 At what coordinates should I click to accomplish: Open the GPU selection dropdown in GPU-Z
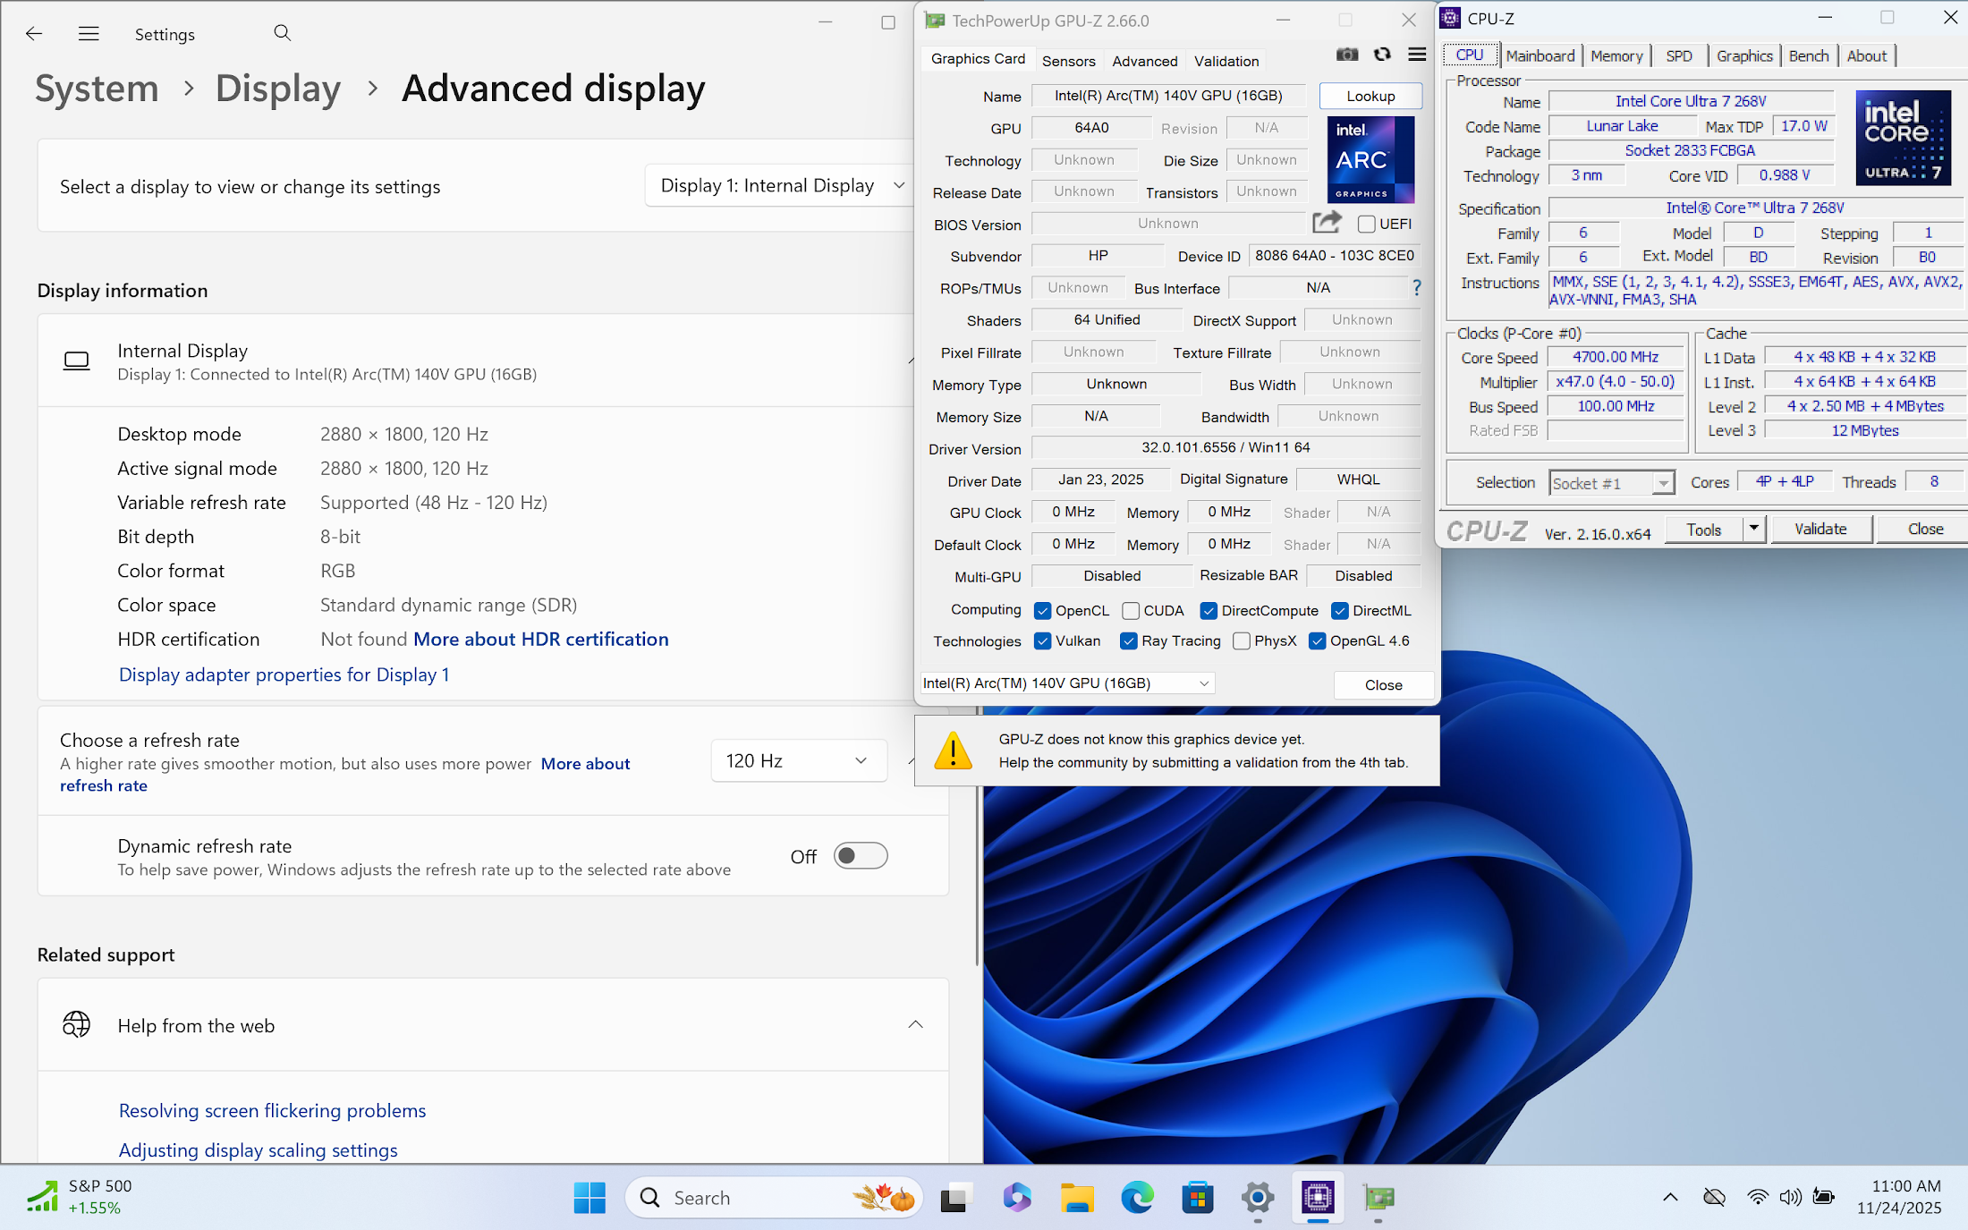1066,683
